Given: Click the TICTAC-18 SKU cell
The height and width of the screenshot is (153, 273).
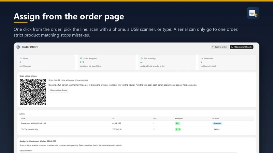Looking at the screenshot, I should pyautogui.click(x=117, y=130).
